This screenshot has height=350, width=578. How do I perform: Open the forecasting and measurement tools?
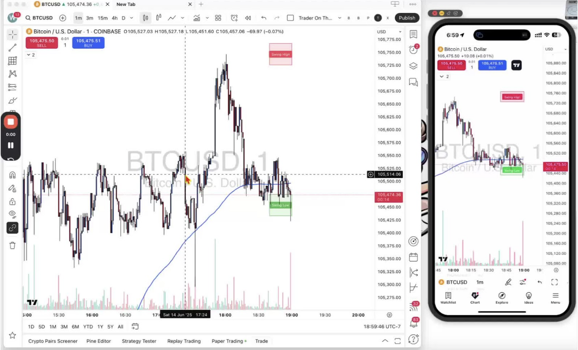12,87
